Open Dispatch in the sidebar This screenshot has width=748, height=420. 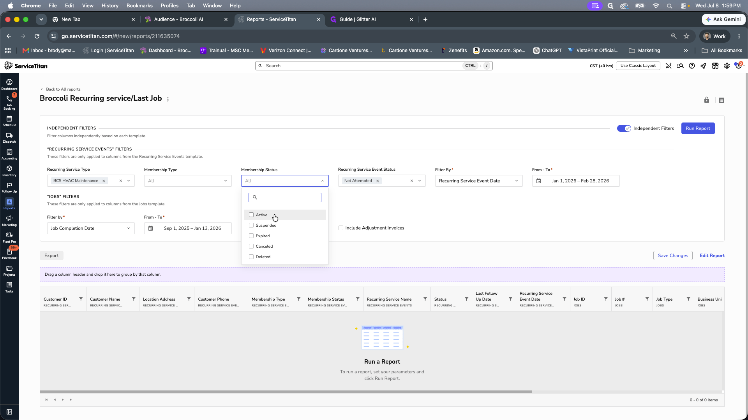(9, 138)
